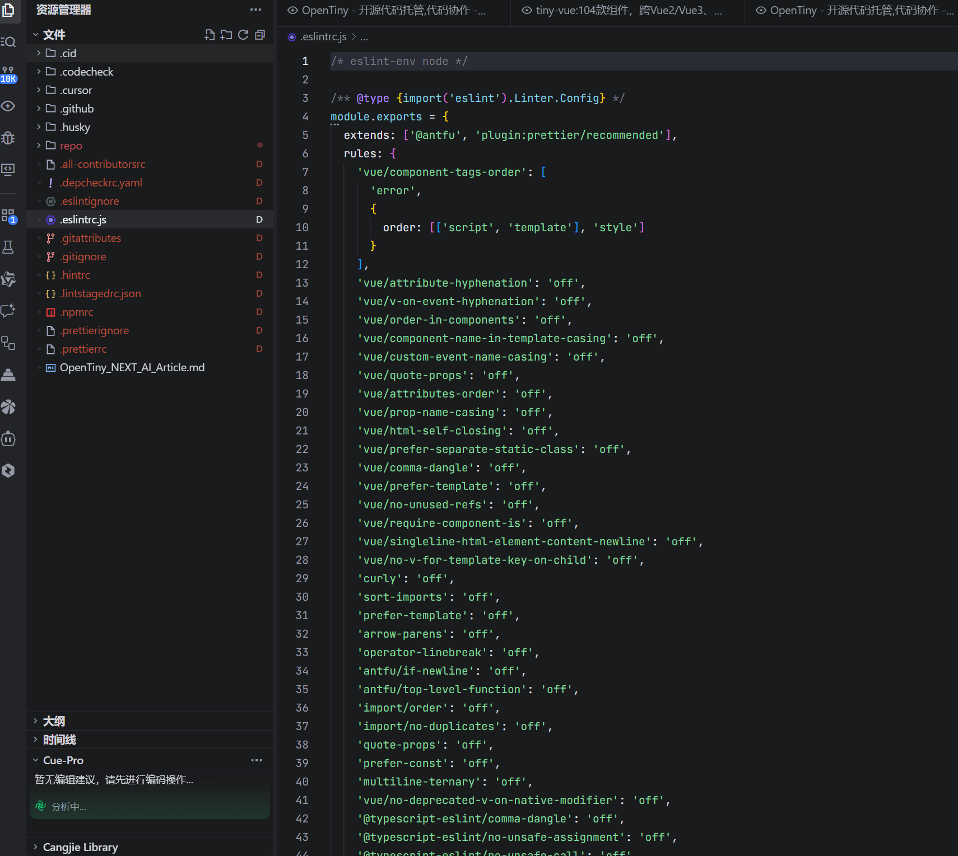Switch to the rightmost OpenTiny preview tab
958x856 pixels.
click(852, 11)
